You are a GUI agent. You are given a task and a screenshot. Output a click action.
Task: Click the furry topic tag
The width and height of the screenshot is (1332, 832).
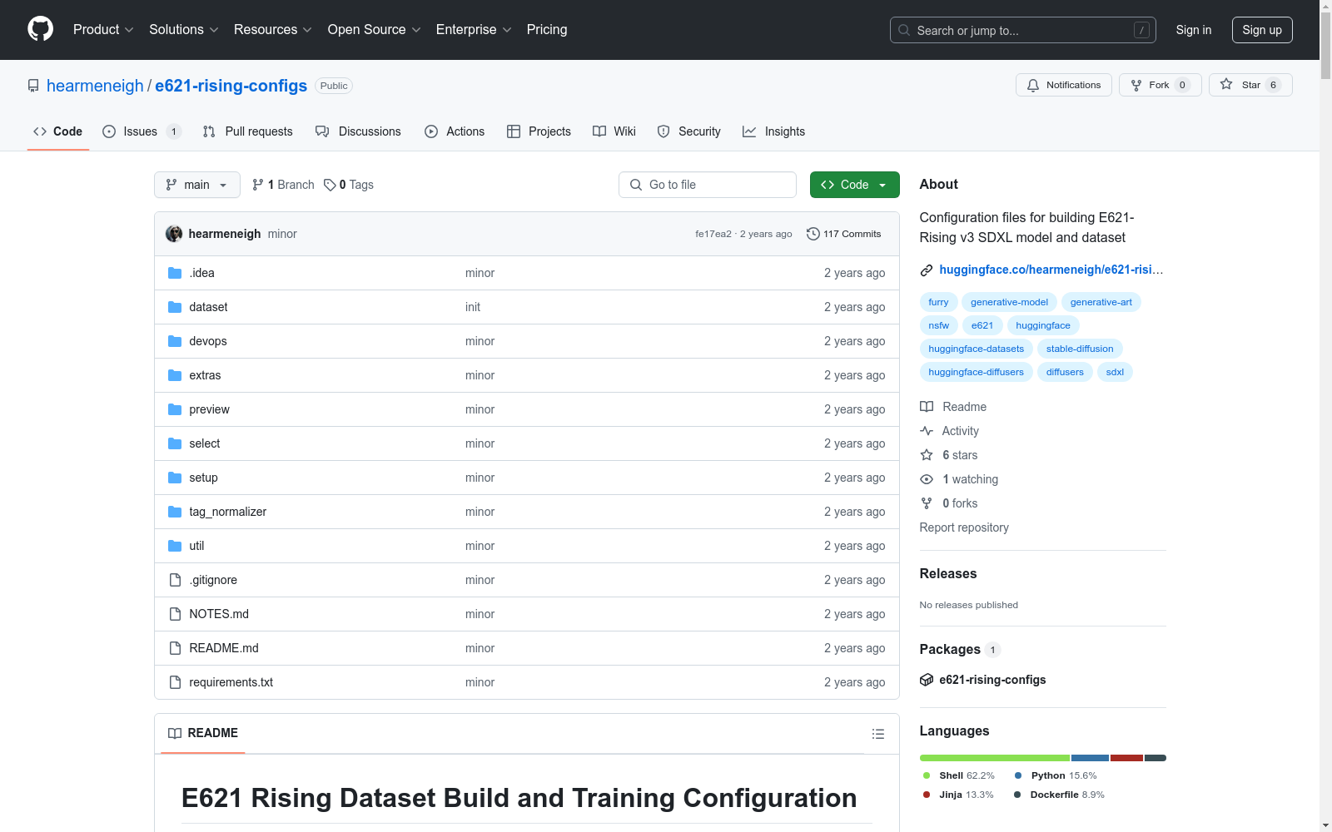coord(938,302)
